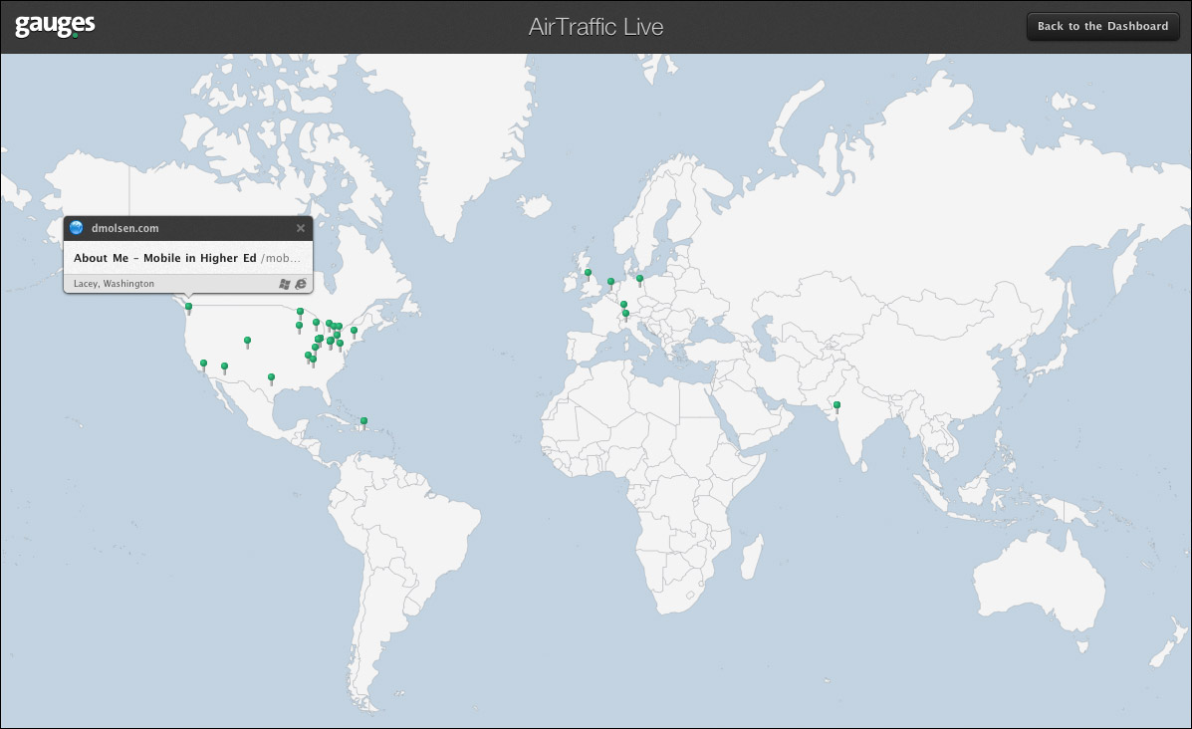The width and height of the screenshot is (1192, 729).
Task: Select the map pin in India
Action: click(x=836, y=407)
